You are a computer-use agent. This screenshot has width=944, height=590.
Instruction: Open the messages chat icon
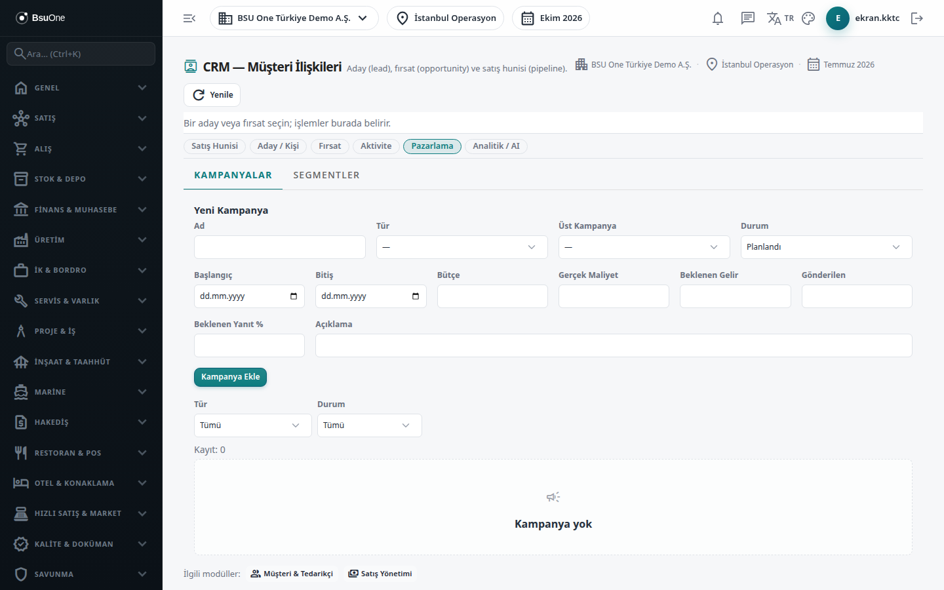click(748, 18)
